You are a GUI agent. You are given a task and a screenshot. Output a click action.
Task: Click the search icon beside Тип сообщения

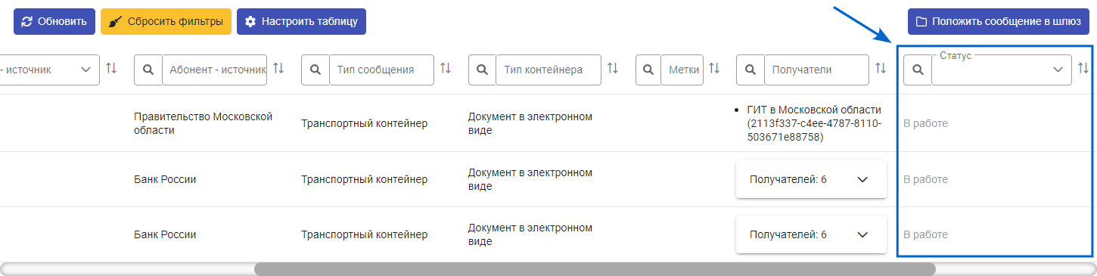(315, 70)
